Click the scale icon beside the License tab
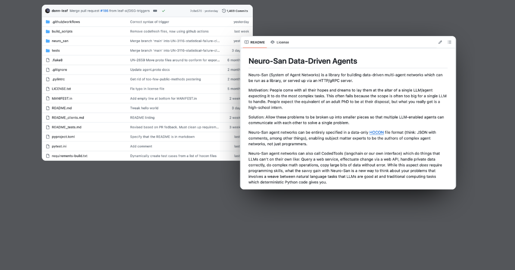The image size is (515, 270). (x=273, y=42)
